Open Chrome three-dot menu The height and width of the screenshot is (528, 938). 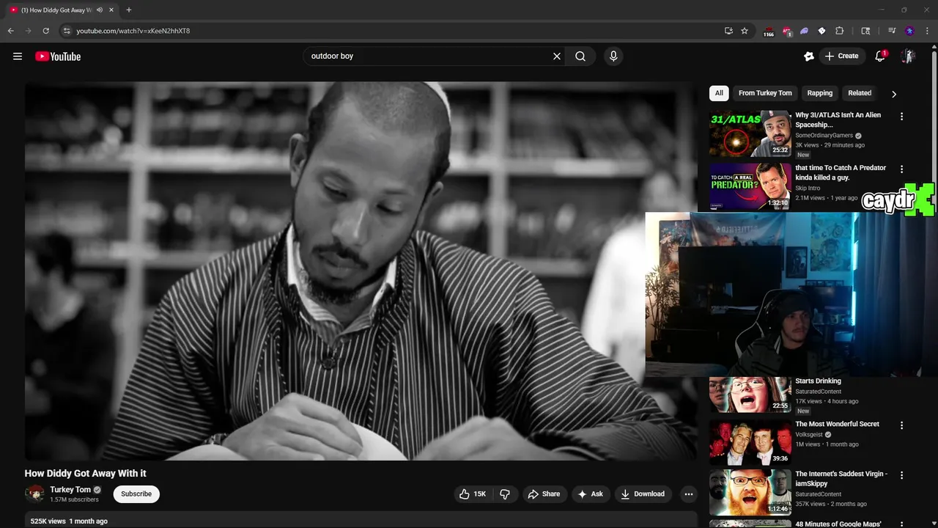(x=927, y=31)
